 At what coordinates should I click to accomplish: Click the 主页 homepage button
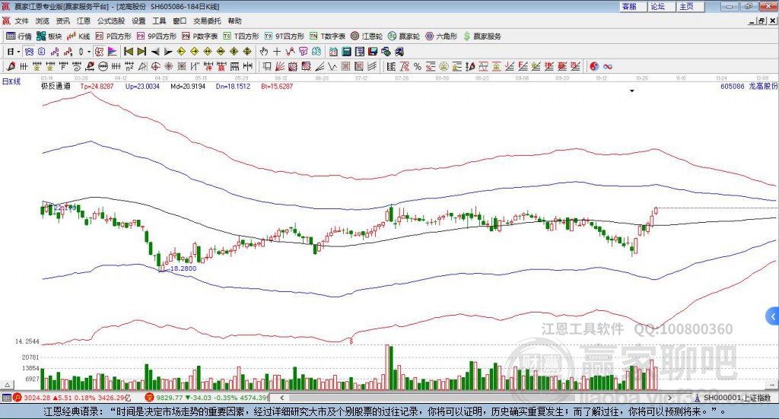click(691, 6)
